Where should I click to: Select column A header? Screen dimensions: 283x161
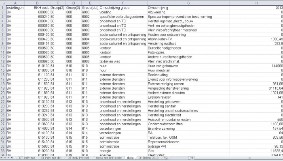(15, 3)
